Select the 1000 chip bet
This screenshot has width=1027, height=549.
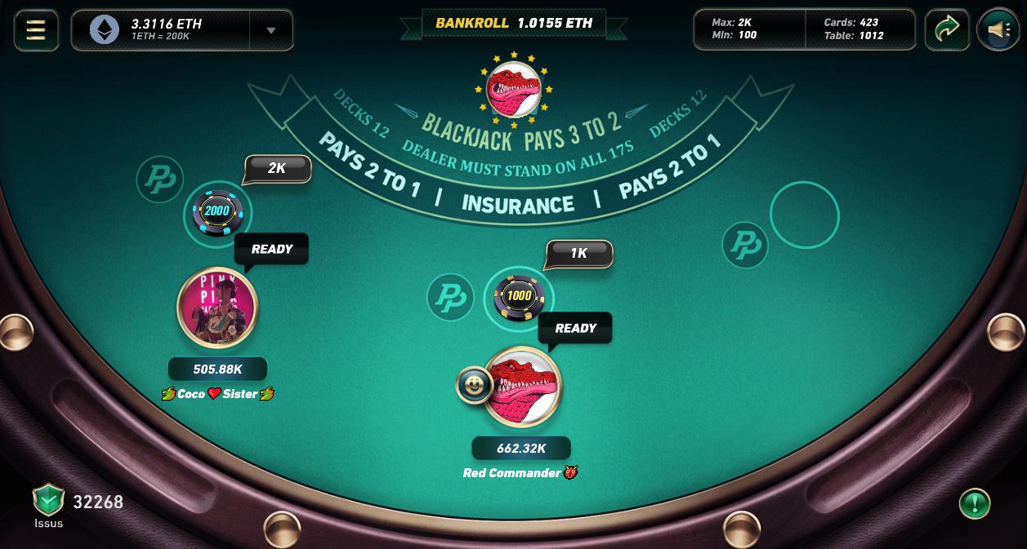pyautogui.click(x=519, y=297)
